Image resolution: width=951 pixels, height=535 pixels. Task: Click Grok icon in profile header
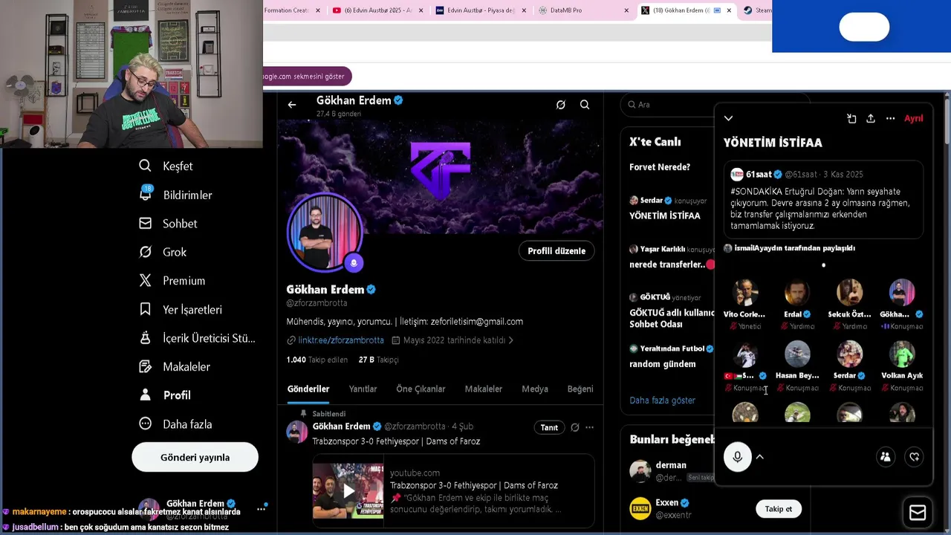coord(561,105)
